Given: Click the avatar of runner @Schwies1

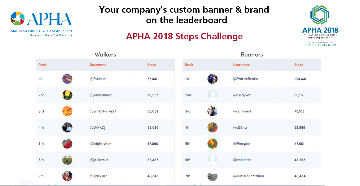Looking at the screenshot, I should 212,111.
